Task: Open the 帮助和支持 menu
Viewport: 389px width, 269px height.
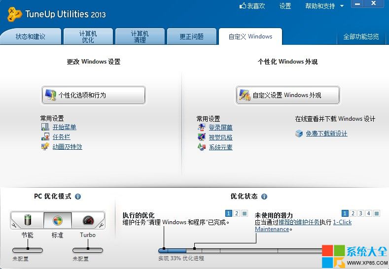Action: tap(320, 6)
